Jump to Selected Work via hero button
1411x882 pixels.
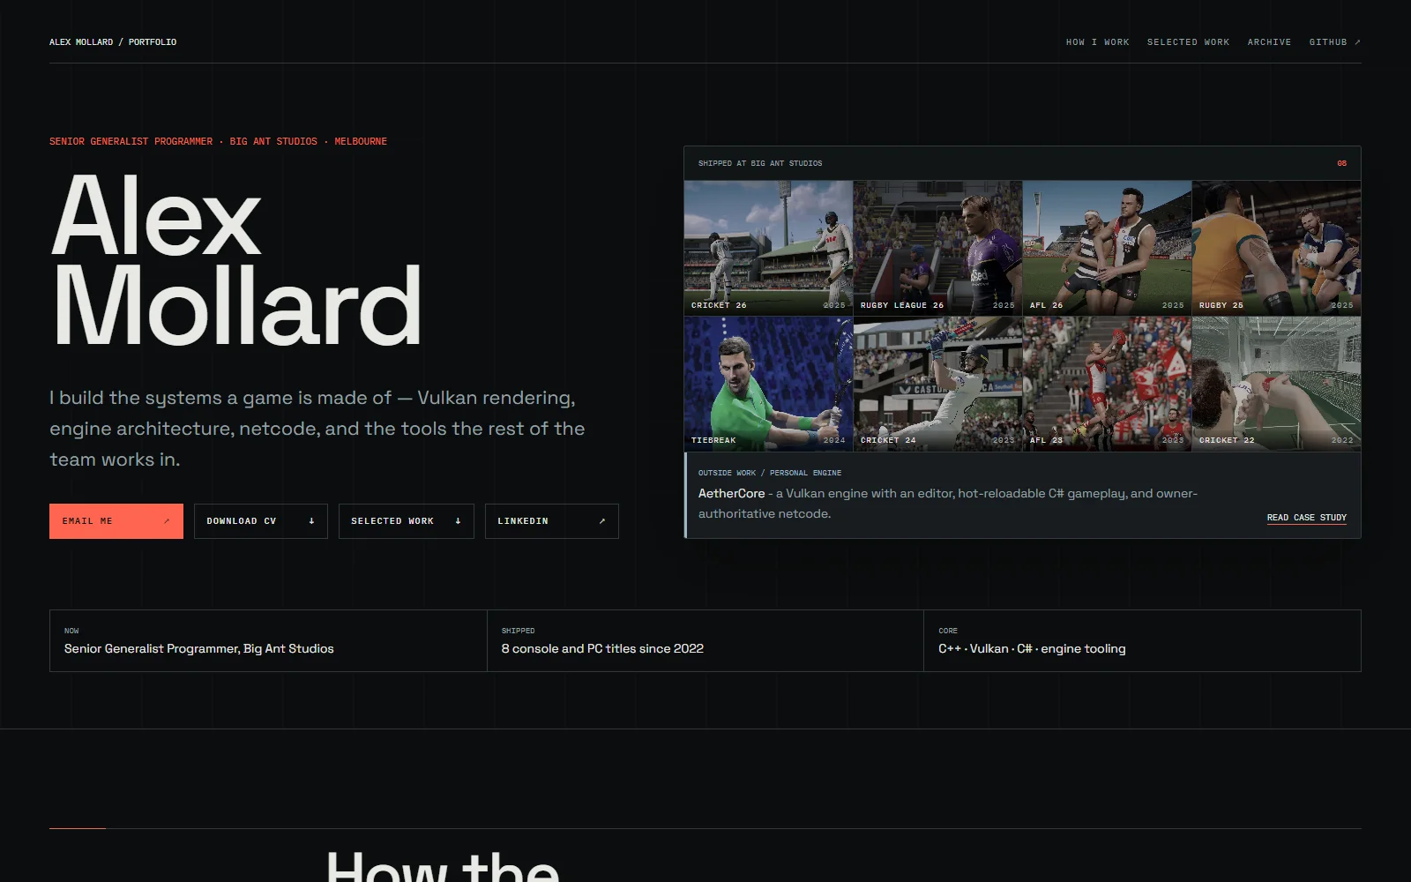click(407, 521)
